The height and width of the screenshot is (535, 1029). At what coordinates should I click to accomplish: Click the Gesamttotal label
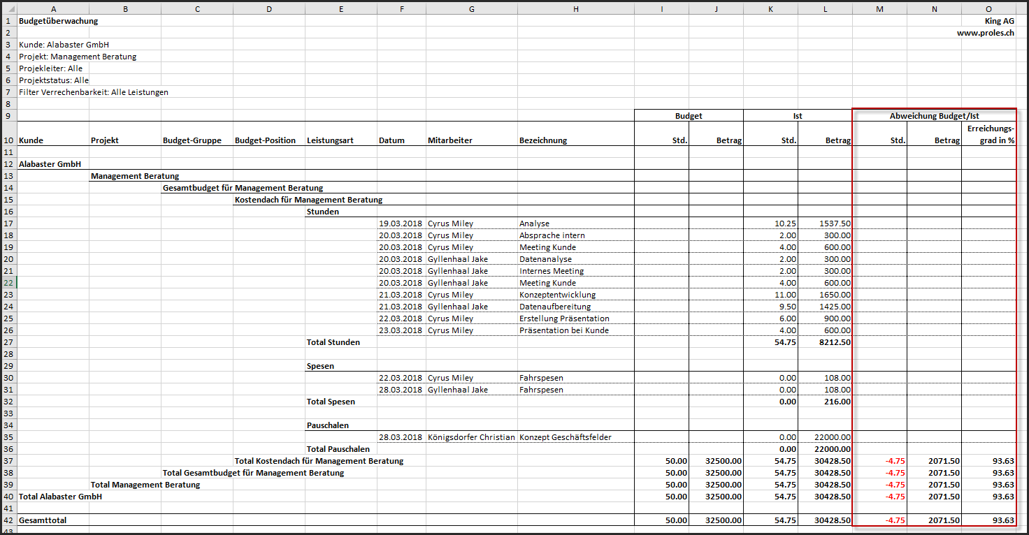click(x=43, y=520)
